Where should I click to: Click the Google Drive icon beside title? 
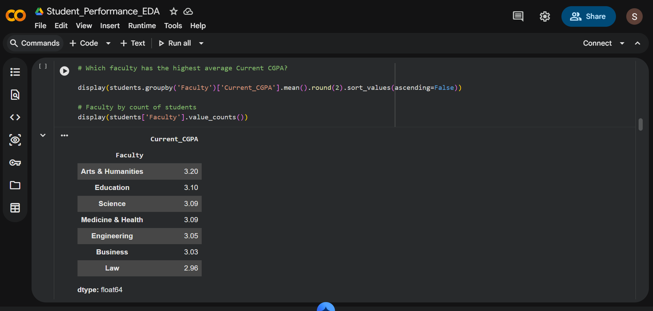tap(39, 11)
